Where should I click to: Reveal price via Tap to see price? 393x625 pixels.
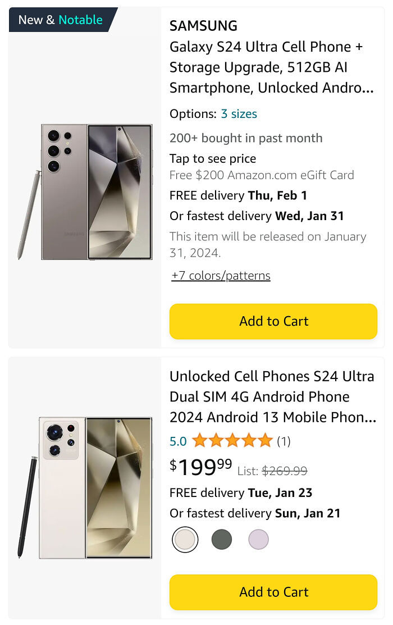click(212, 158)
